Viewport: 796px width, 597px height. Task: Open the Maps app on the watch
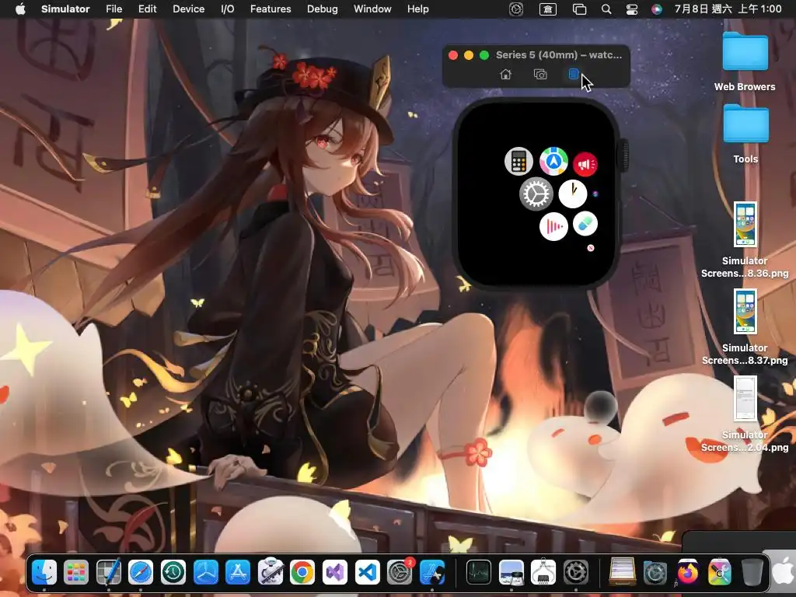(x=553, y=161)
